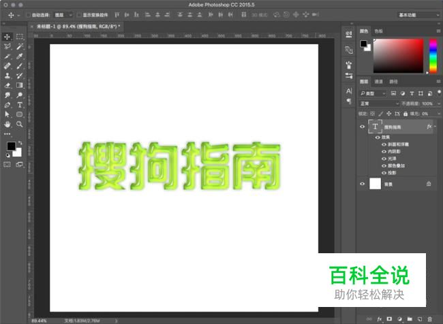The width and height of the screenshot is (443, 324).
Task: Open the 基本功能 workspace dropdown
Action: click(418, 15)
